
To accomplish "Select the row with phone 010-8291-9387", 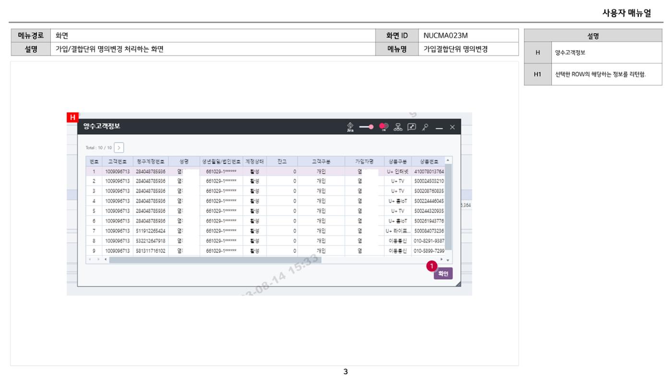I will coord(265,241).
